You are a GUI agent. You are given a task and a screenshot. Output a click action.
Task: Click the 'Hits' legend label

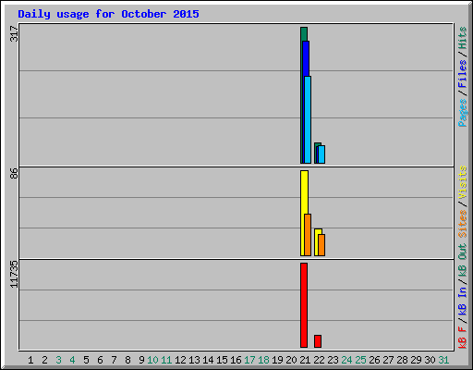(x=463, y=38)
